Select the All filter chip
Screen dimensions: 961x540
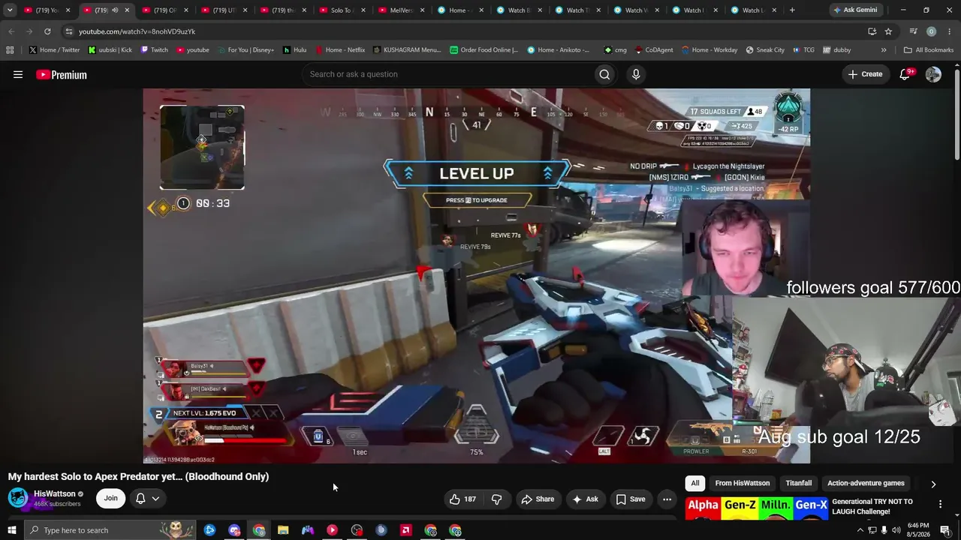coord(695,484)
